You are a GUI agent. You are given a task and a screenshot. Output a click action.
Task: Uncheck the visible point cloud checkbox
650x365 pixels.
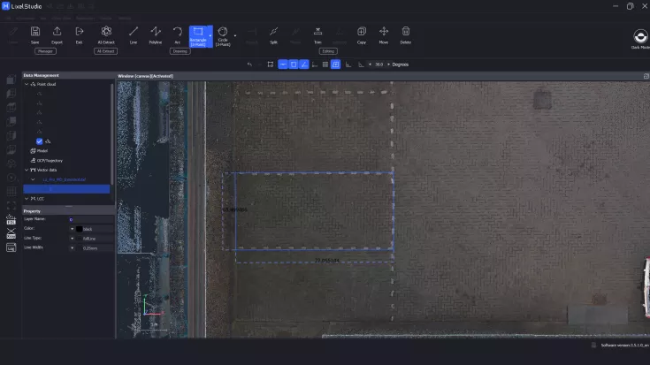pos(40,141)
